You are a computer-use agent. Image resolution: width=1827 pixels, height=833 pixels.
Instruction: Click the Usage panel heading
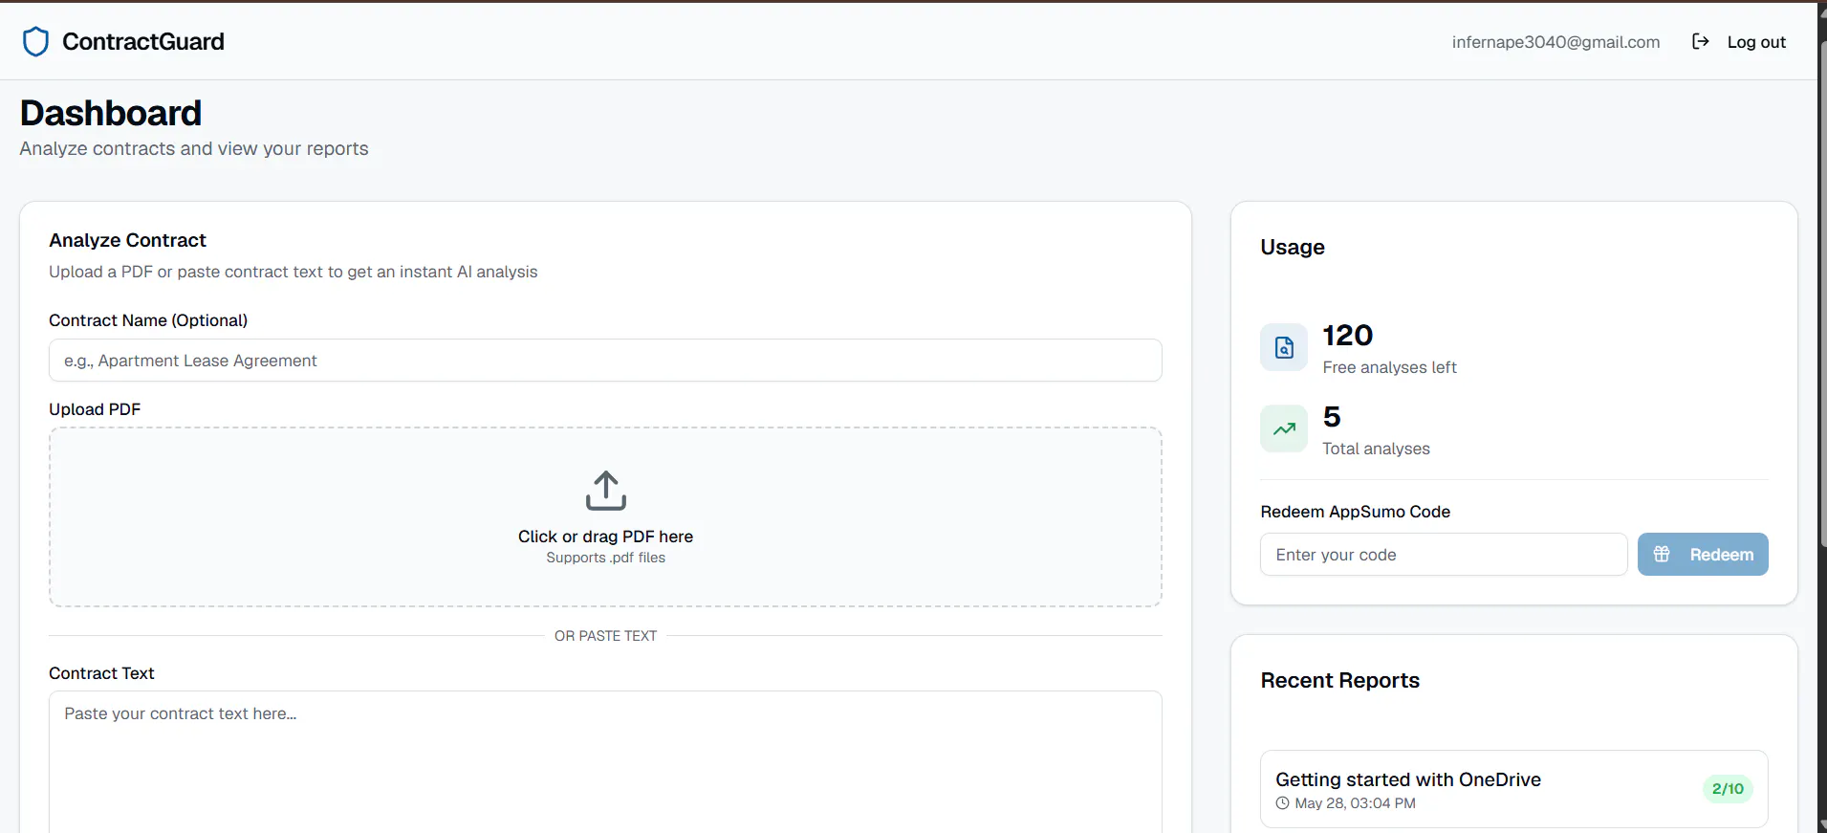pyautogui.click(x=1293, y=248)
